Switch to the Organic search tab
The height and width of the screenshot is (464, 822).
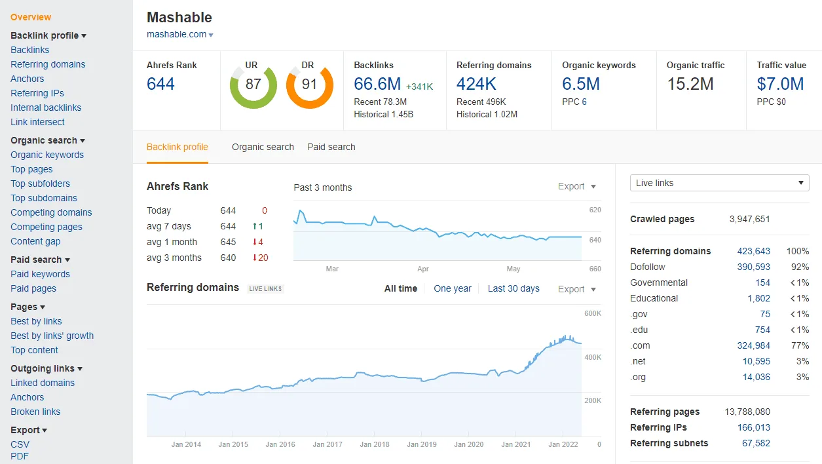pyautogui.click(x=263, y=147)
